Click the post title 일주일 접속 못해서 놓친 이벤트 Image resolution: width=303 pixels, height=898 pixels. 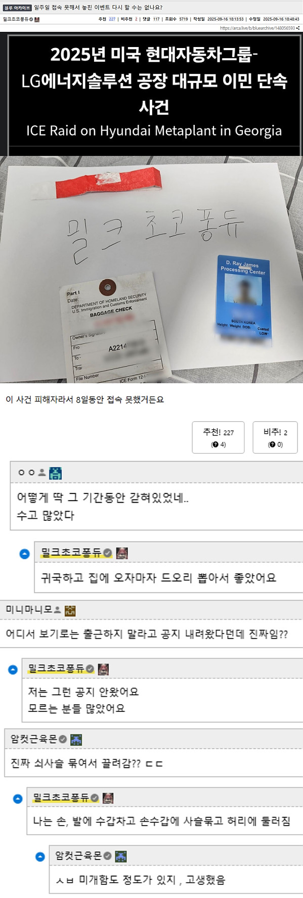pos(98,8)
